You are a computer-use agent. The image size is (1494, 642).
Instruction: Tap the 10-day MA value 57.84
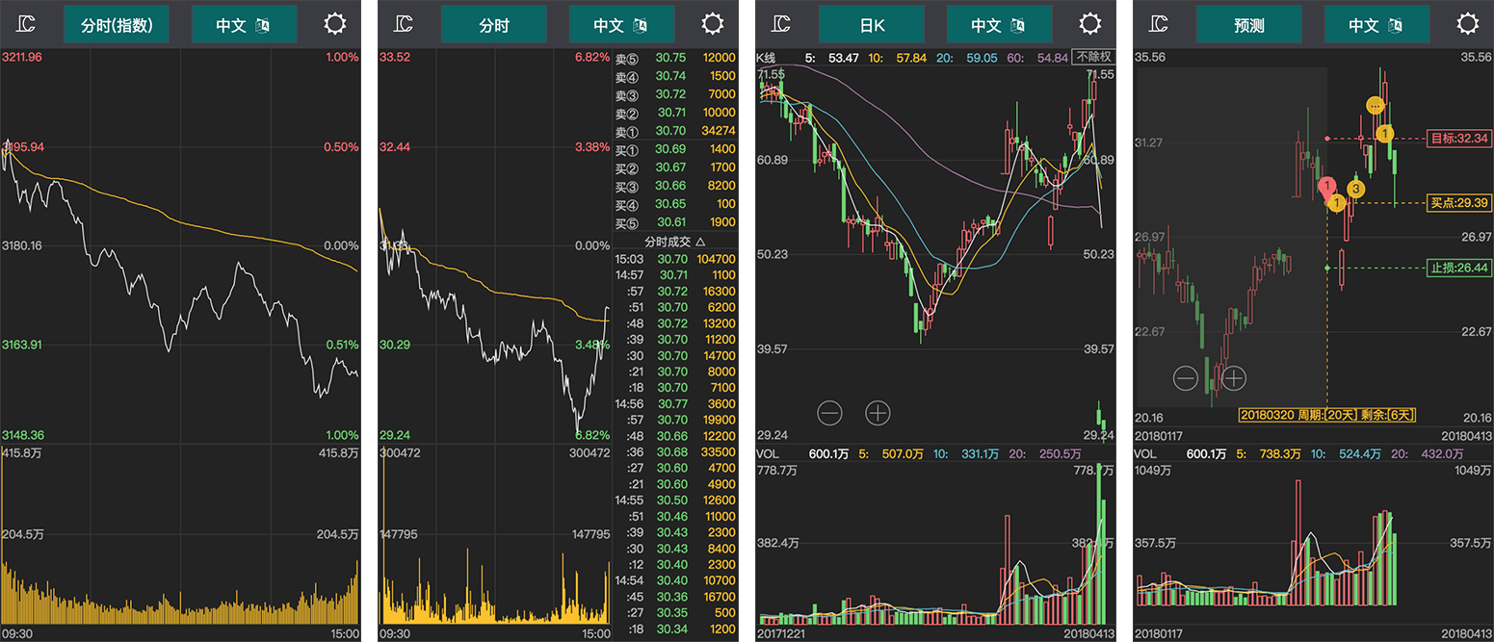coord(911,58)
